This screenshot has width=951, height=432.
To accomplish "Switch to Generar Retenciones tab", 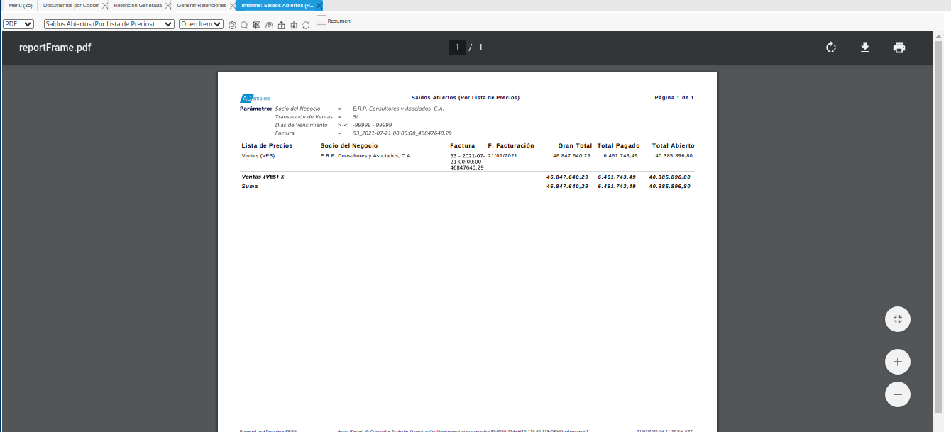I will (x=202, y=5).
